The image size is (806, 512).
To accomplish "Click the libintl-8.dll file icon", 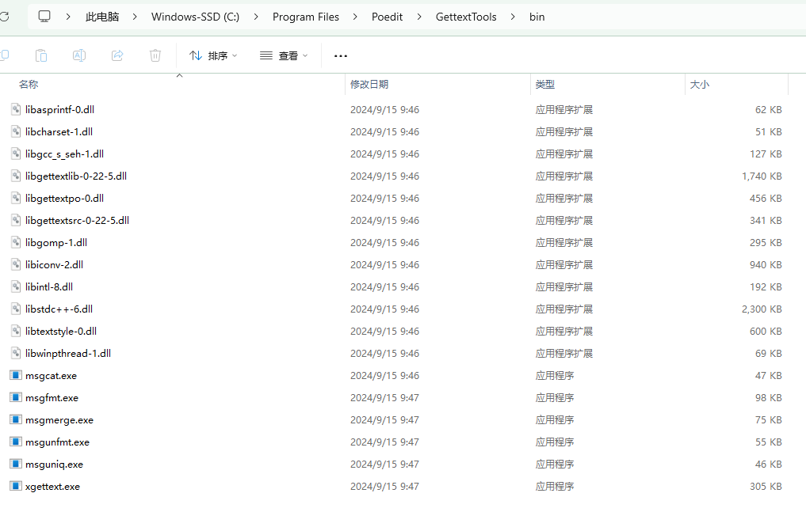I will click(x=16, y=286).
